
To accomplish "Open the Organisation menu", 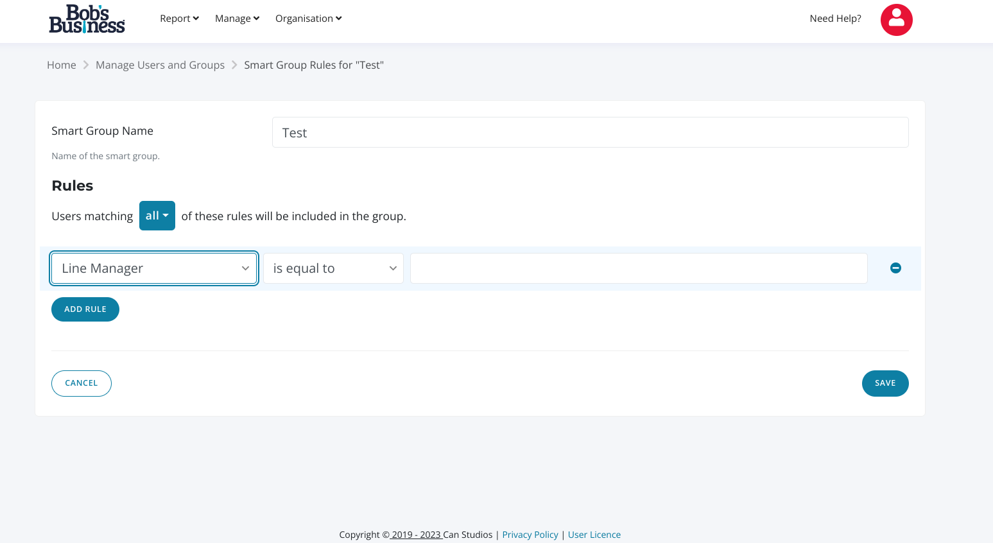I will (308, 19).
